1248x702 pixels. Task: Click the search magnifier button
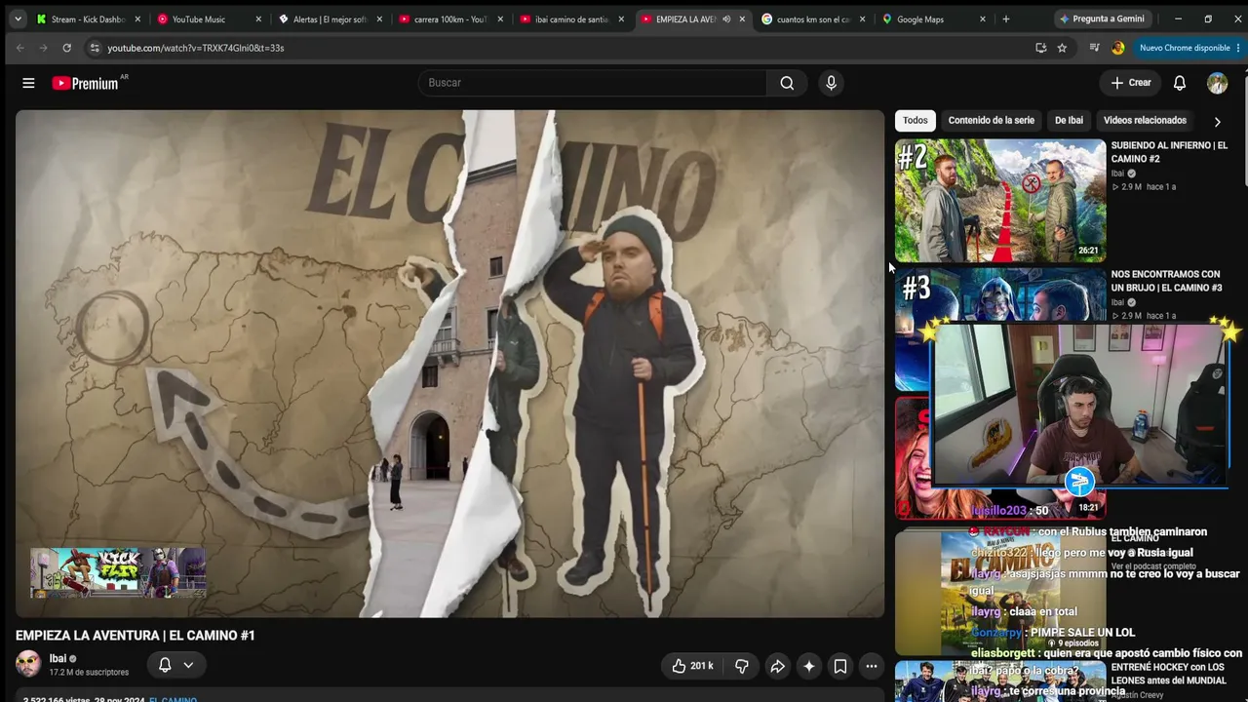point(787,83)
